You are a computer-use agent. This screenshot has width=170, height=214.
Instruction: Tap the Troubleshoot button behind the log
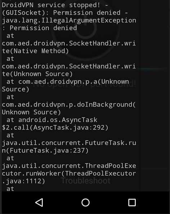(x=86, y=181)
